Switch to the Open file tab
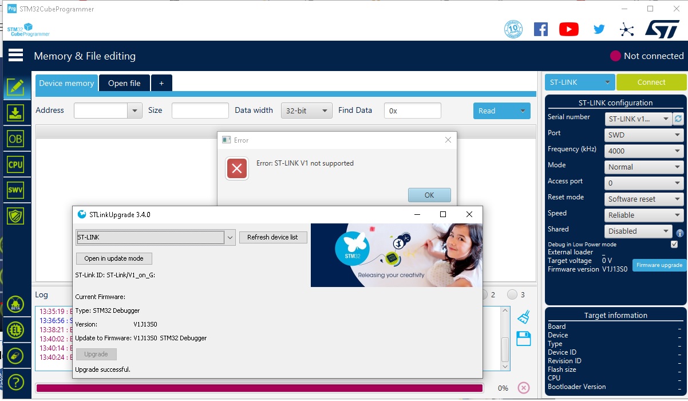The height and width of the screenshot is (401, 688). (x=124, y=83)
